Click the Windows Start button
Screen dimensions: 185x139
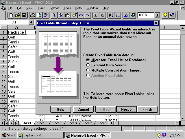pos(8,135)
